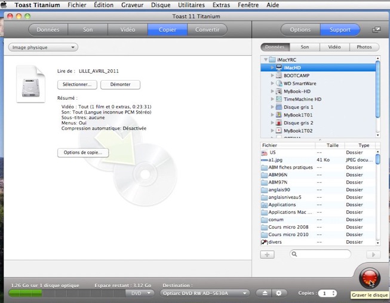Click the disk image file icon
This screenshot has width=390, height=303.
click(x=30, y=84)
